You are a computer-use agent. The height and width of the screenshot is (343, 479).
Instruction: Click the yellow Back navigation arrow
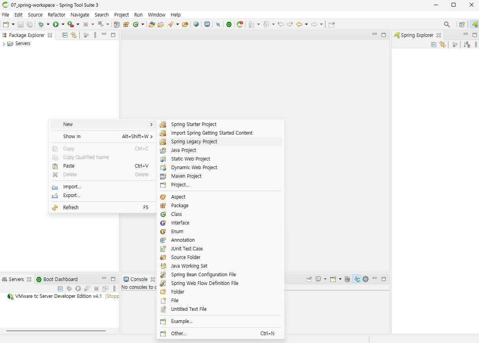coord(299,24)
